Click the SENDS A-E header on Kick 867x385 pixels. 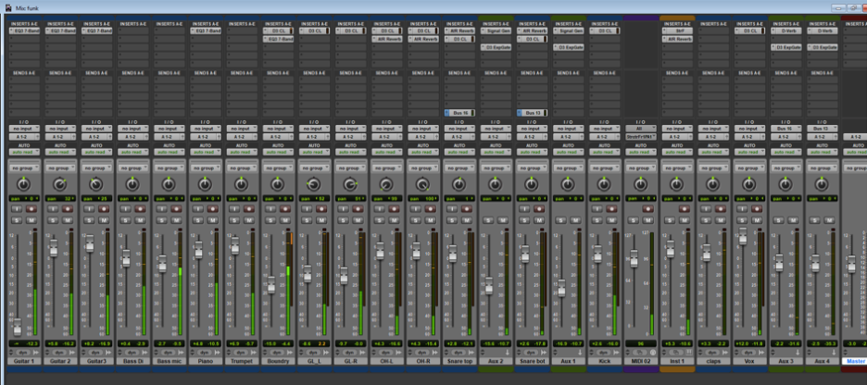click(x=604, y=73)
